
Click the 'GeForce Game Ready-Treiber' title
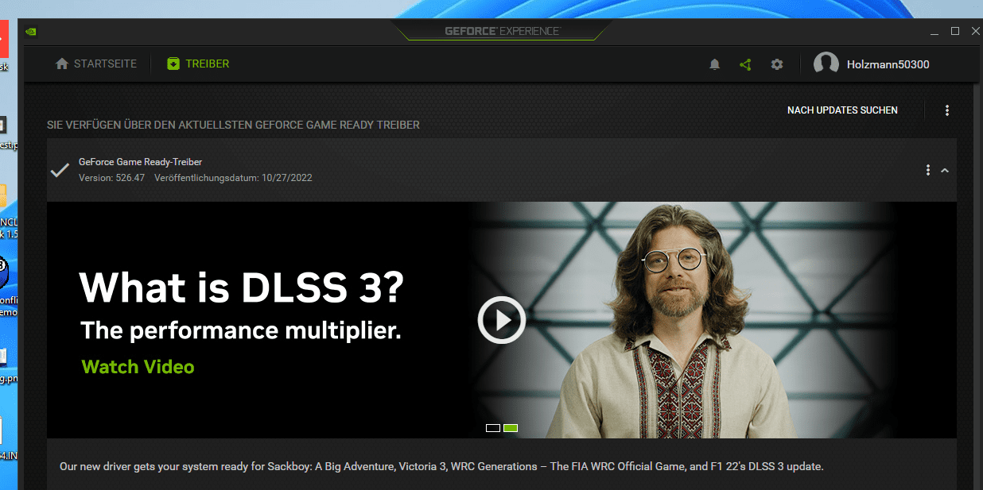tap(140, 162)
